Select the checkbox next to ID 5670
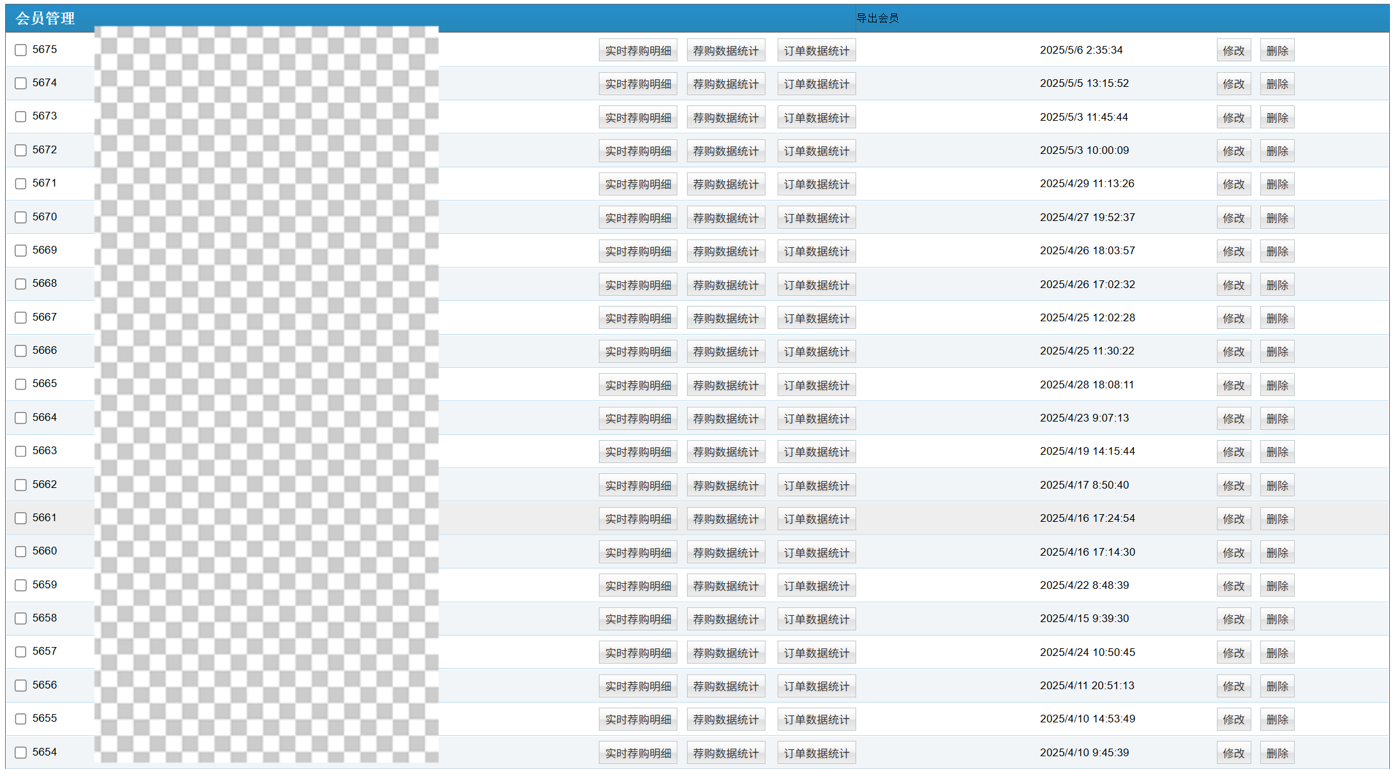This screenshot has height=769, width=1395. 21,217
